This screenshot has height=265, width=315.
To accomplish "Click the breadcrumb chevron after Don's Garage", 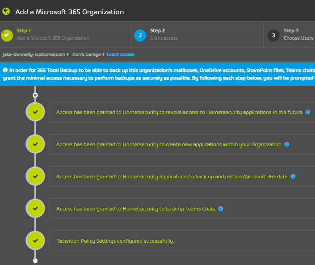I will tap(104, 55).
